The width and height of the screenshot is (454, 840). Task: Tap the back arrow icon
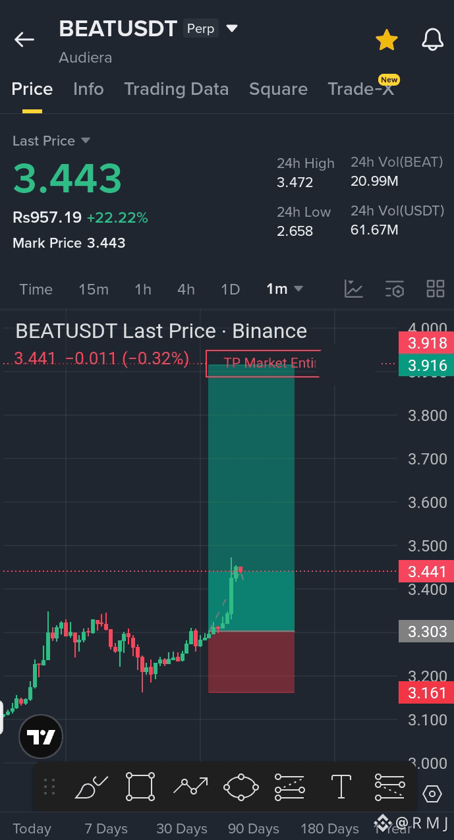(x=24, y=40)
